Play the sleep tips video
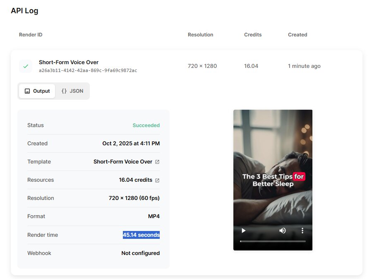 [x=243, y=231]
